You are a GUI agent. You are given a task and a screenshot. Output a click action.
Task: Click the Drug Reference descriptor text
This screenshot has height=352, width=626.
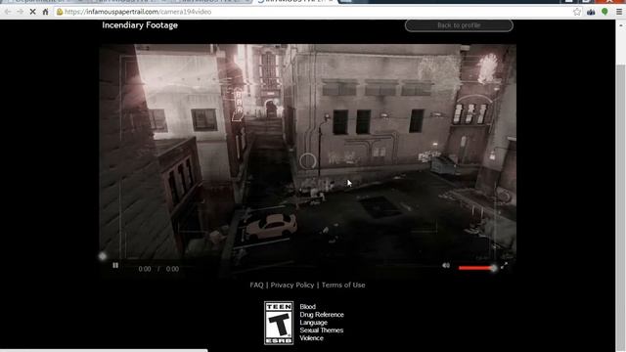(322, 315)
